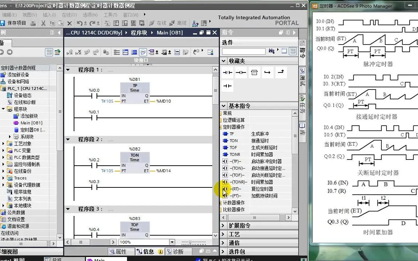Open the zoom 100% dropdown
The width and height of the screenshot is (418, 261).
(172, 242)
